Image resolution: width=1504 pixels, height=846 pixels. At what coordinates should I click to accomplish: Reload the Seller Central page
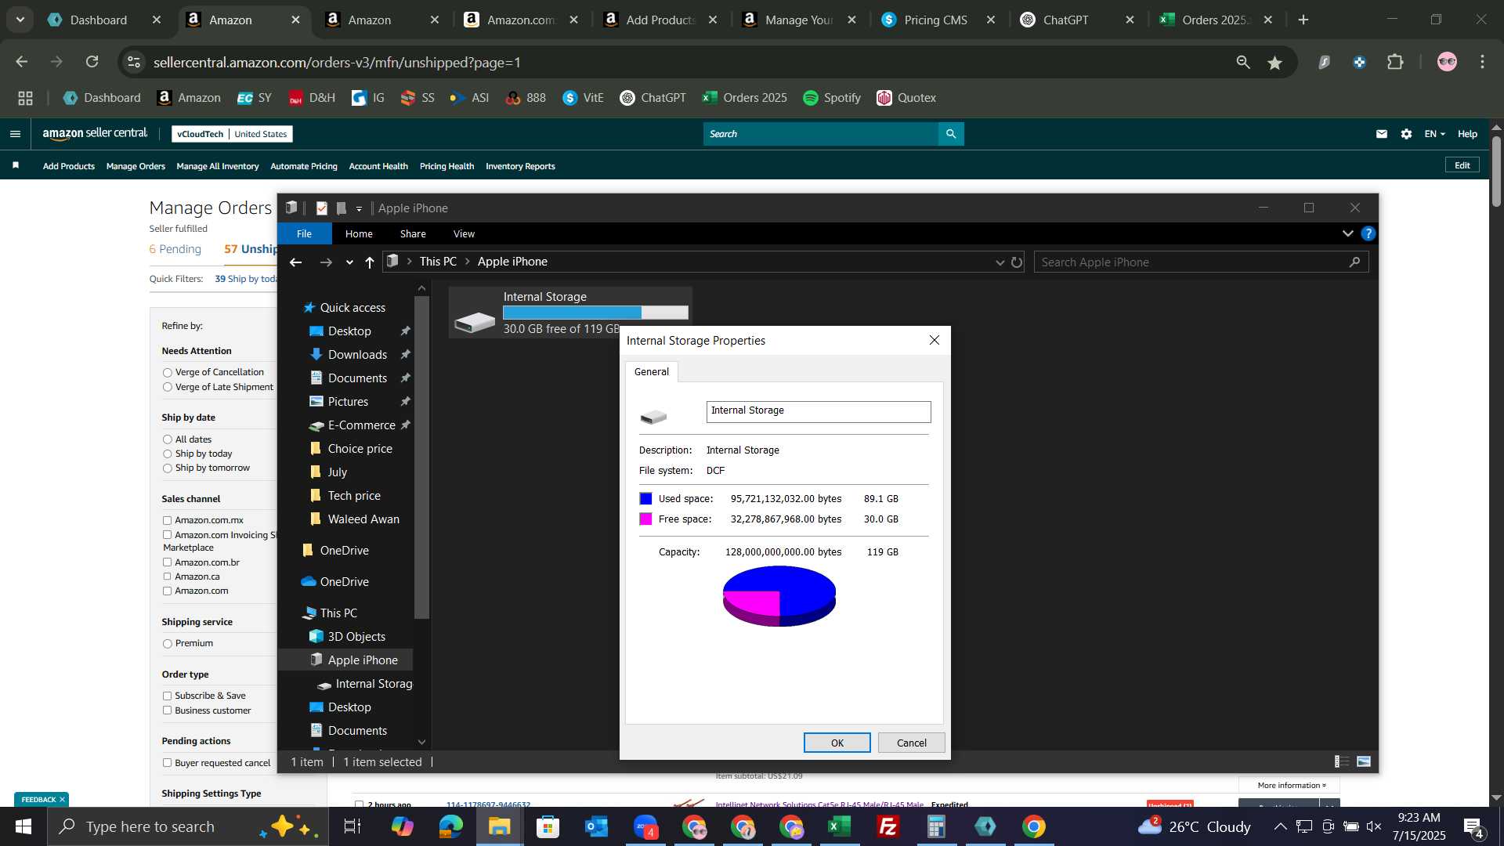coord(92,62)
